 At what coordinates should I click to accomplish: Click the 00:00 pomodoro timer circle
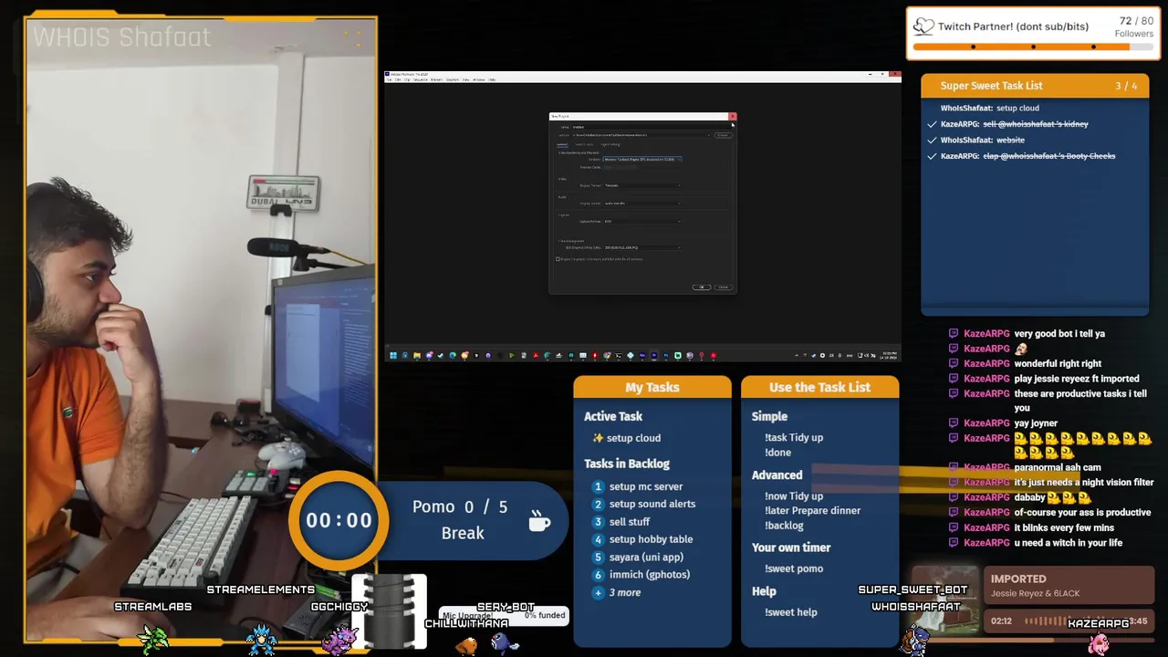pyautogui.click(x=339, y=520)
